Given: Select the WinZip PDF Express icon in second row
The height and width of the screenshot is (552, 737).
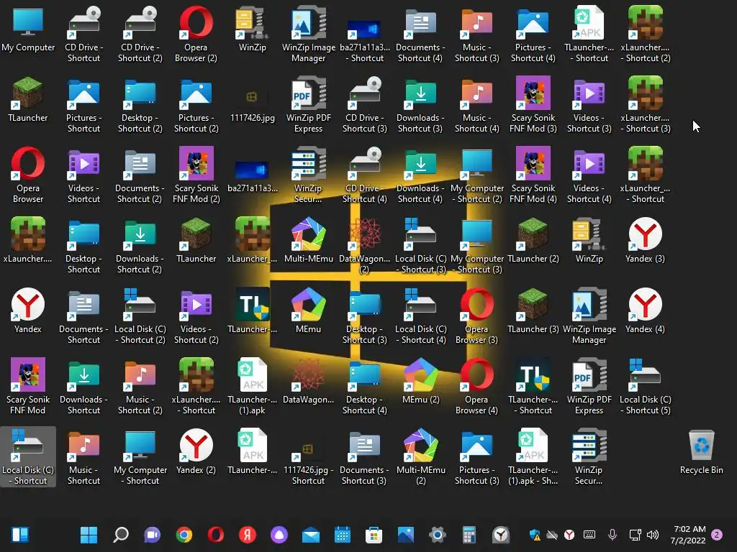Looking at the screenshot, I should [308, 105].
